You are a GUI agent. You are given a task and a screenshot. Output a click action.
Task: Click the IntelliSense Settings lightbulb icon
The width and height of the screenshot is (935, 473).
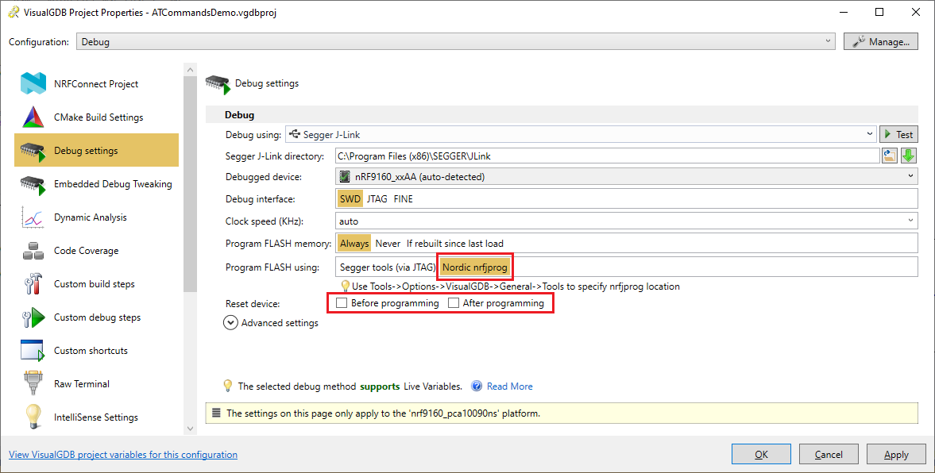click(33, 417)
